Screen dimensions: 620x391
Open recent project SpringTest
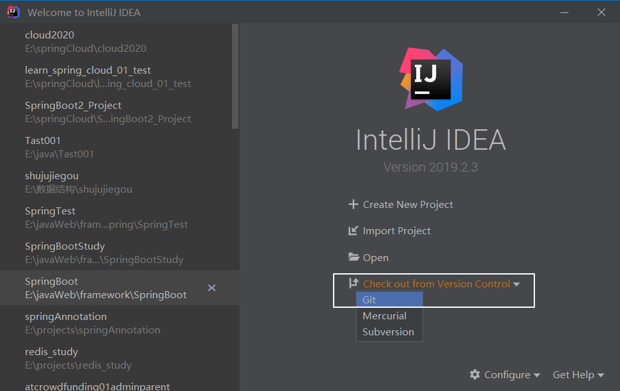pyautogui.click(x=120, y=218)
